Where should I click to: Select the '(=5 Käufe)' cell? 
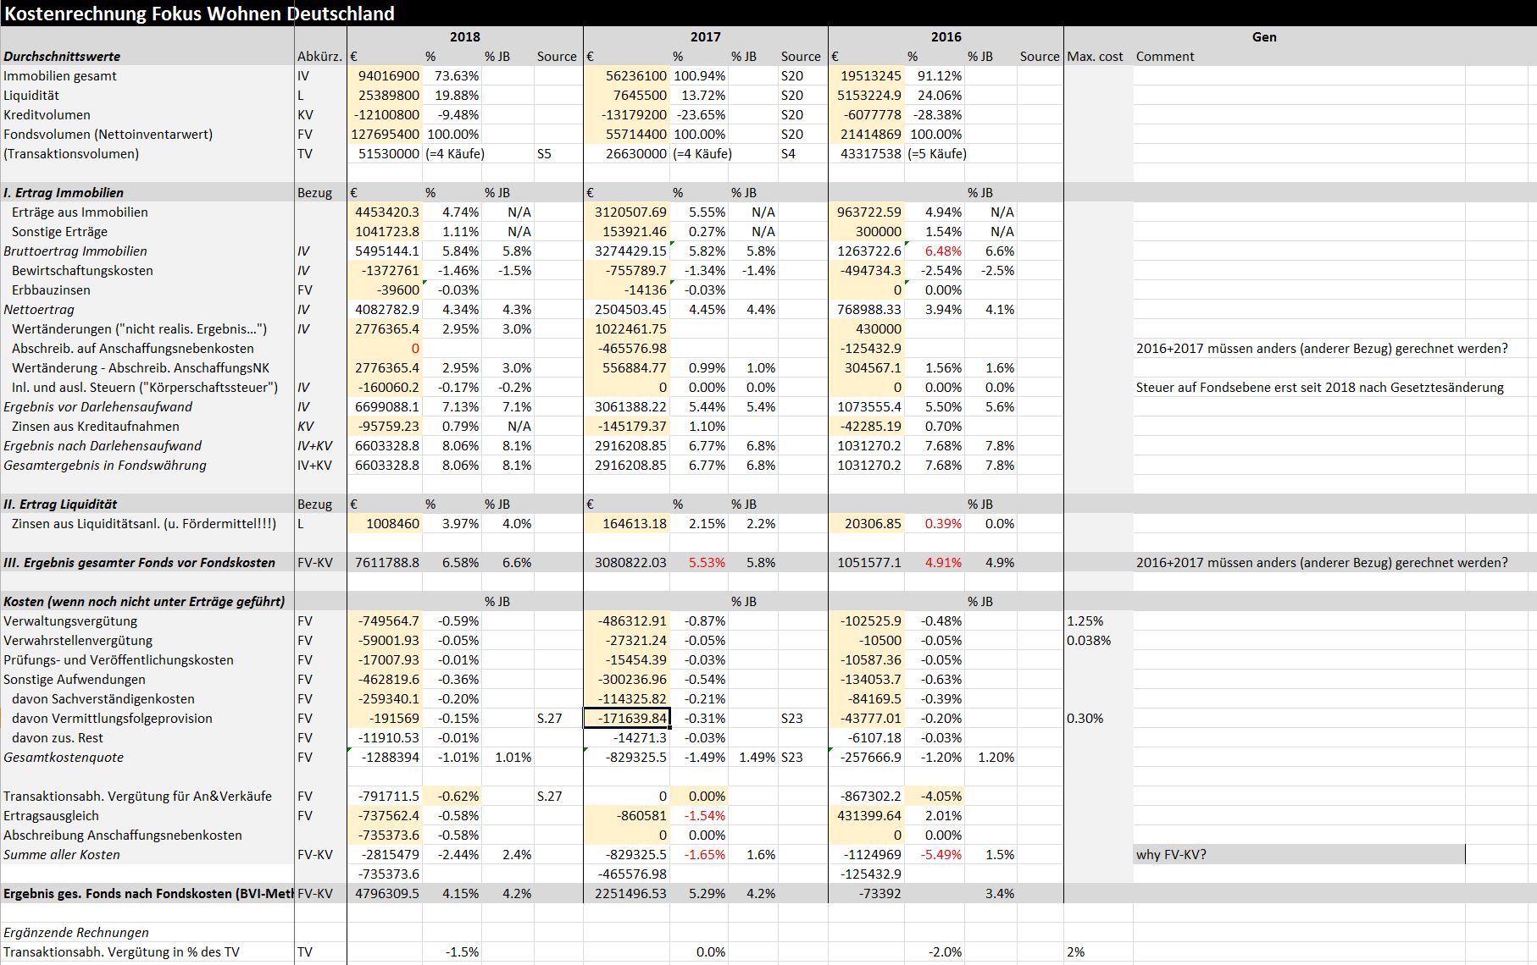[936, 154]
